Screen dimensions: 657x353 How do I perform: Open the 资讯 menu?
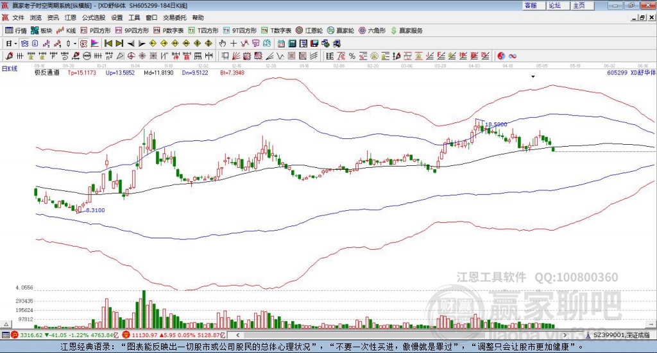pyautogui.click(x=53, y=17)
